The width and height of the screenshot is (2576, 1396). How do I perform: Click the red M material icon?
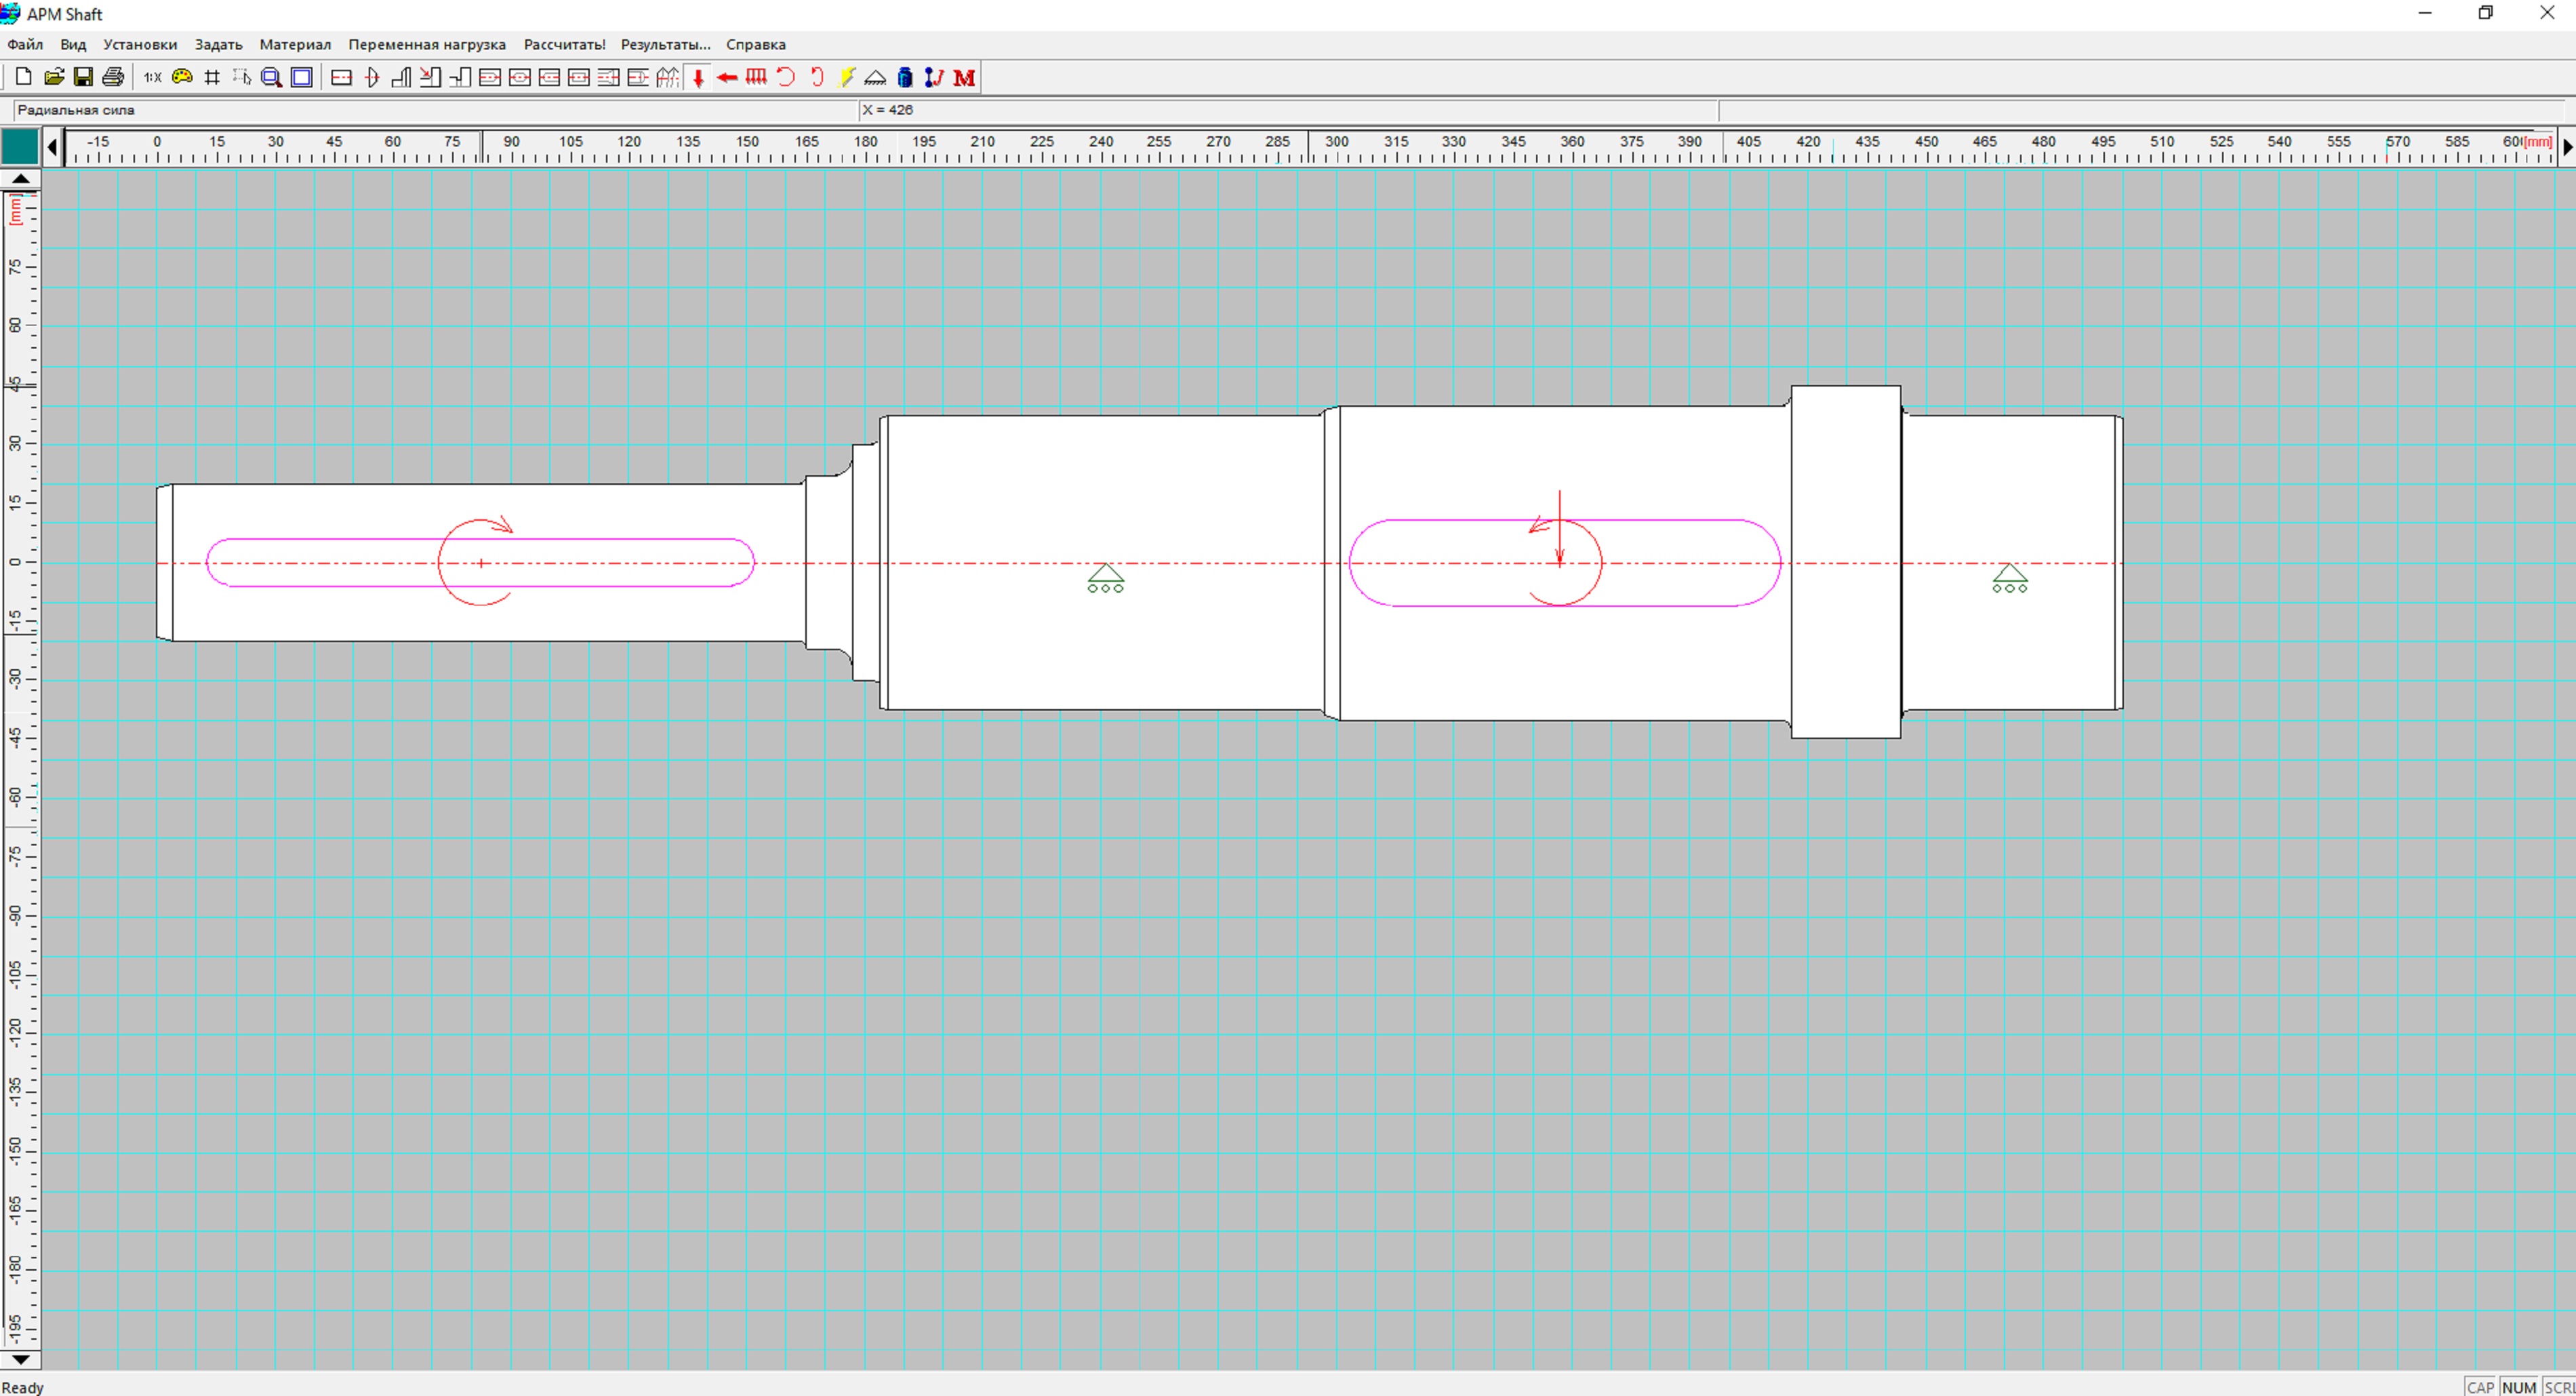pyautogui.click(x=964, y=77)
